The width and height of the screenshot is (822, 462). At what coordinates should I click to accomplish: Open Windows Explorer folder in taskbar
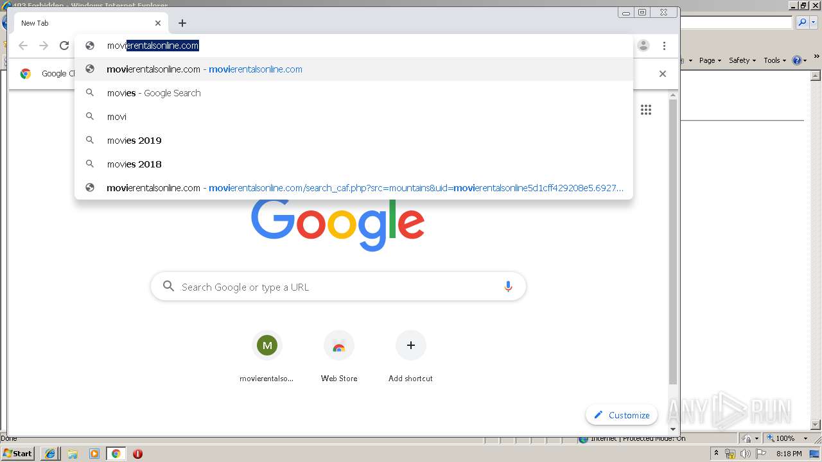tap(73, 454)
